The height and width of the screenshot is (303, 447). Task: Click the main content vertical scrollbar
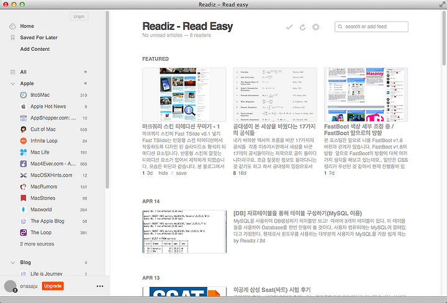(x=444, y=38)
